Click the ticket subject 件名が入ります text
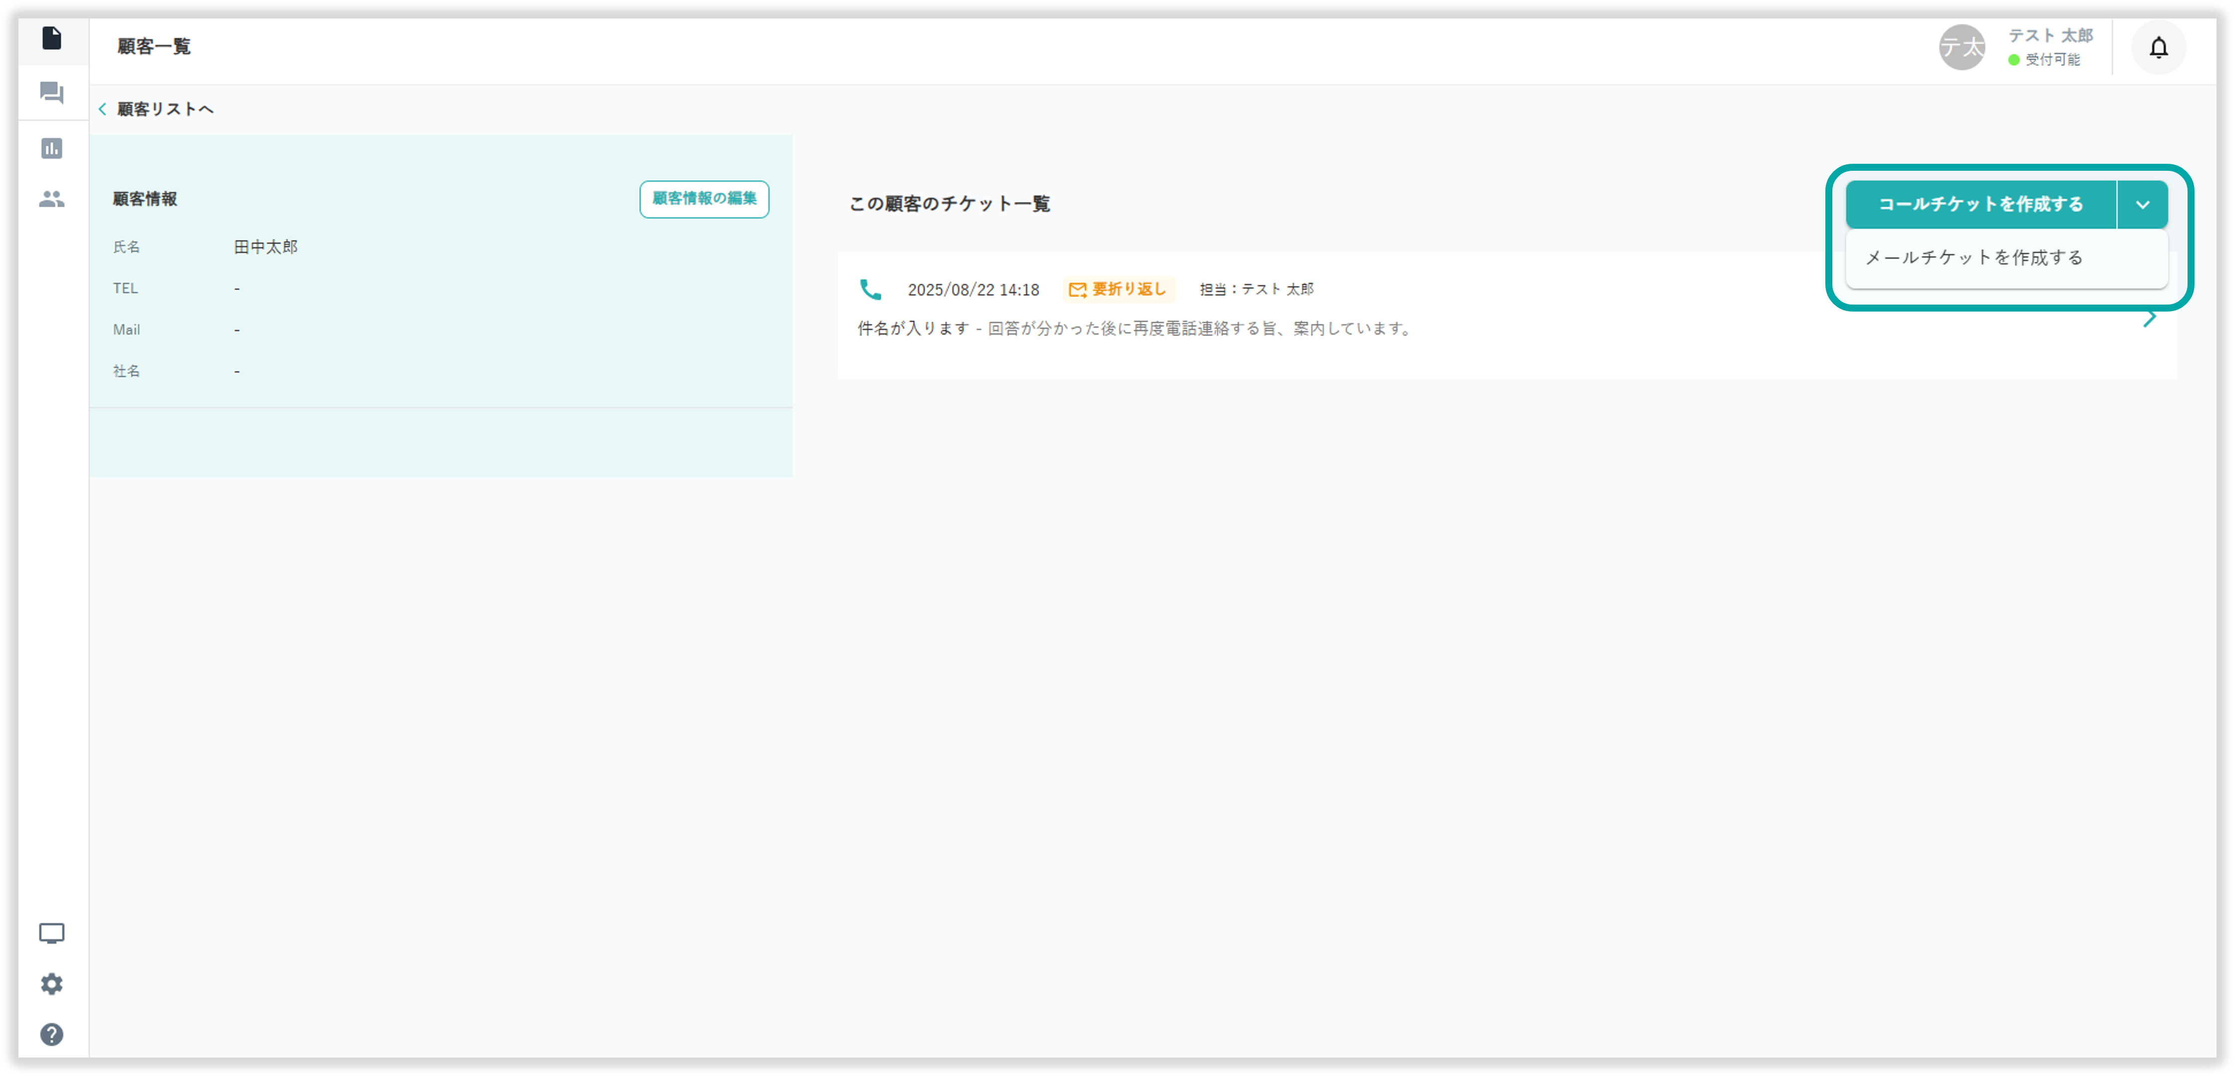 pos(913,329)
